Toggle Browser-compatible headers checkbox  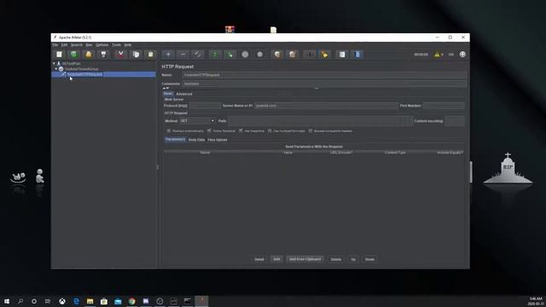pos(311,130)
